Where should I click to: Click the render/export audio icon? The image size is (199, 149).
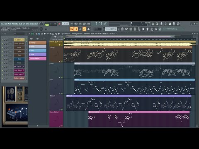pyautogui.click(x=174, y=24)
